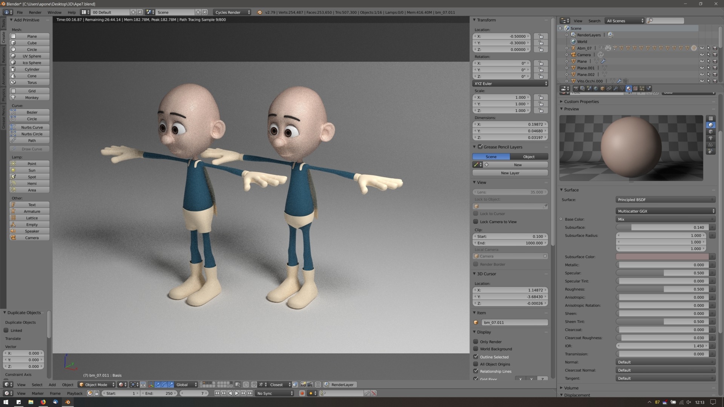Expand the Abm_07 outliner tree item
This screenshot has height=407, width=724.
tap(566, 48)
